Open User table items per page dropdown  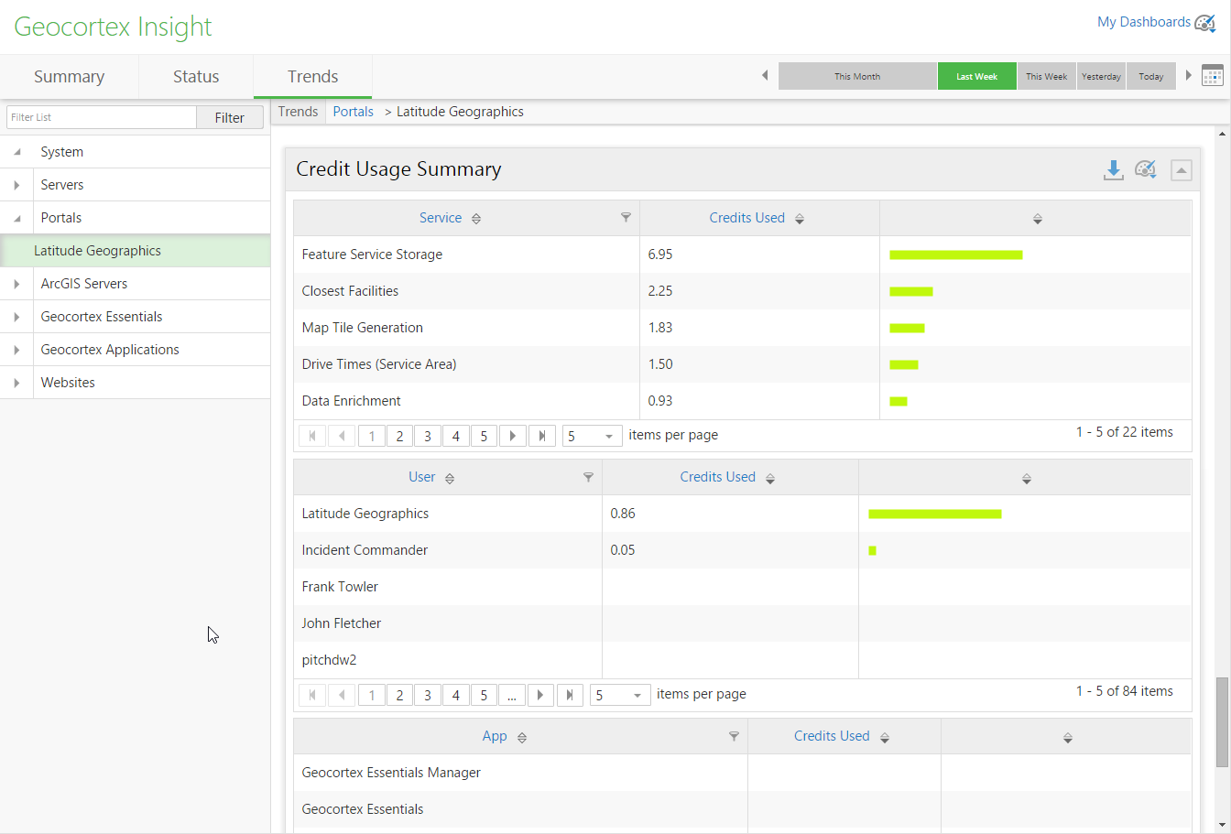click(620, 695)
